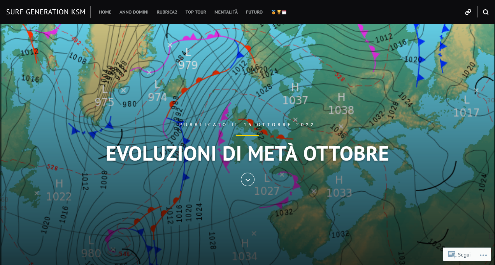Click the medal emoji menu item

274,12
